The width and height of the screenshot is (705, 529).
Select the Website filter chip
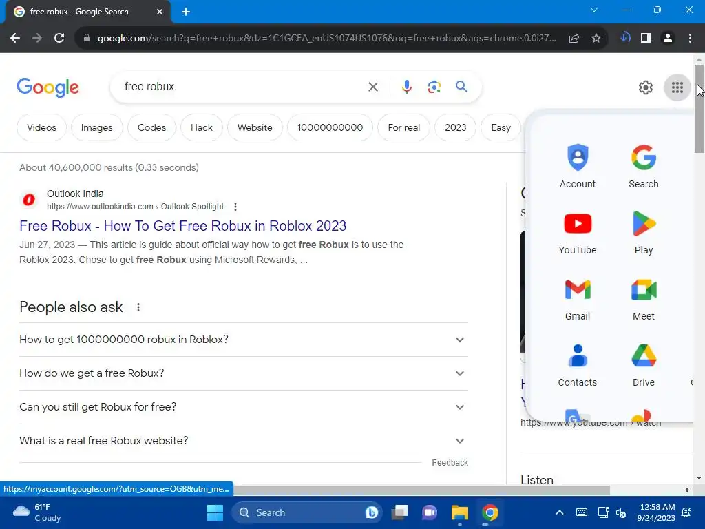coord(255,127)
